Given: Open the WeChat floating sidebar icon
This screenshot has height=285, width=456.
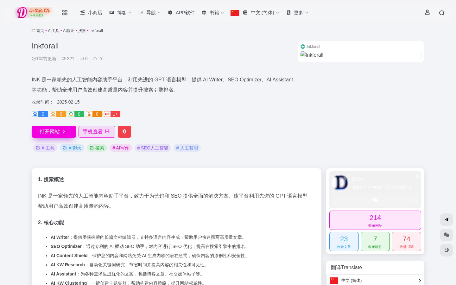Looking at the screenshot, I should (446, 235).
